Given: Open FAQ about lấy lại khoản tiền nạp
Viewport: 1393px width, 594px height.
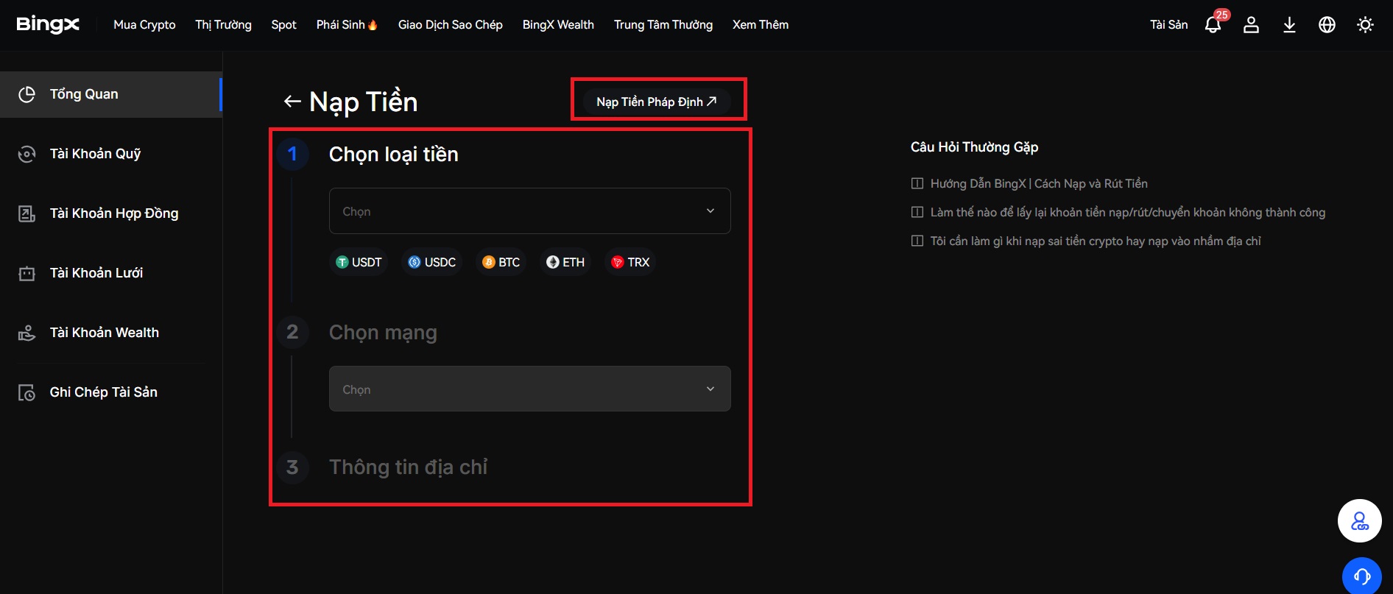Looking at the screenshot, I should [x=1128, y=212].
